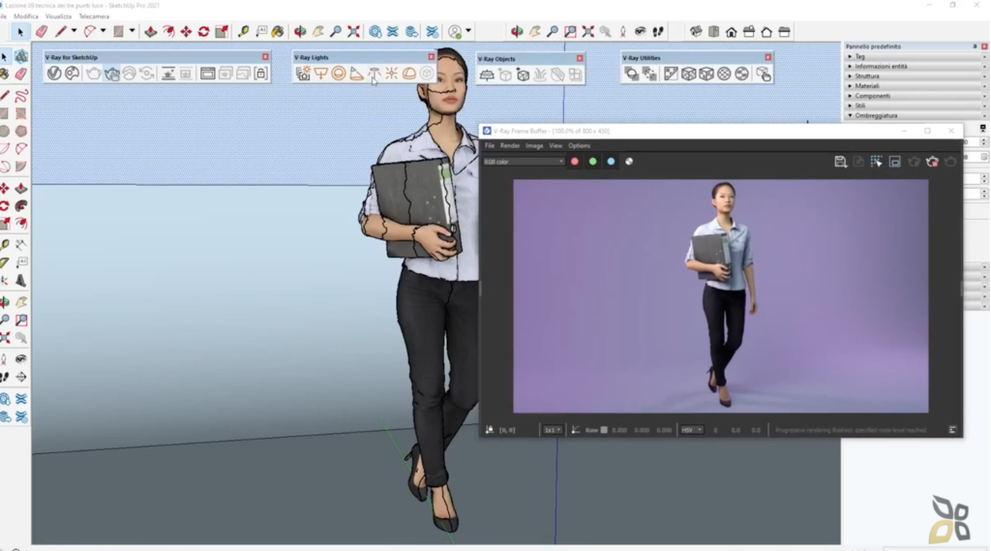Start V-Ray interactive render

[x=112, y=74]
